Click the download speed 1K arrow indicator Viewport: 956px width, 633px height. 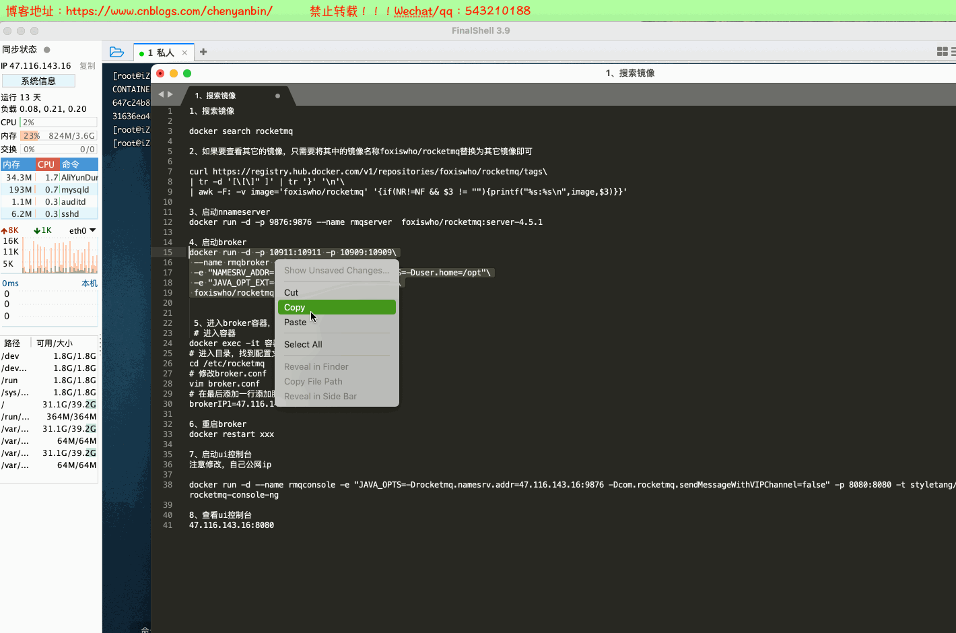(42, 230)
